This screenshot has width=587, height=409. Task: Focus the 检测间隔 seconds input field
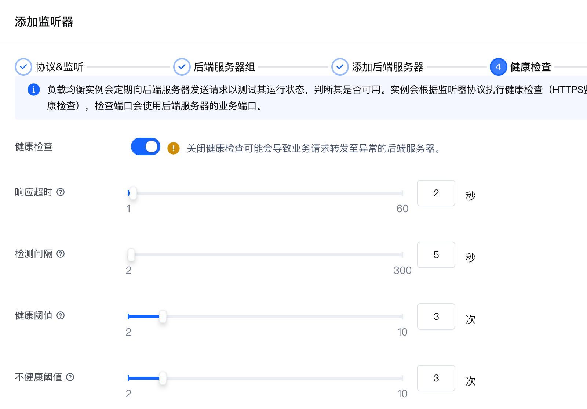436,255
